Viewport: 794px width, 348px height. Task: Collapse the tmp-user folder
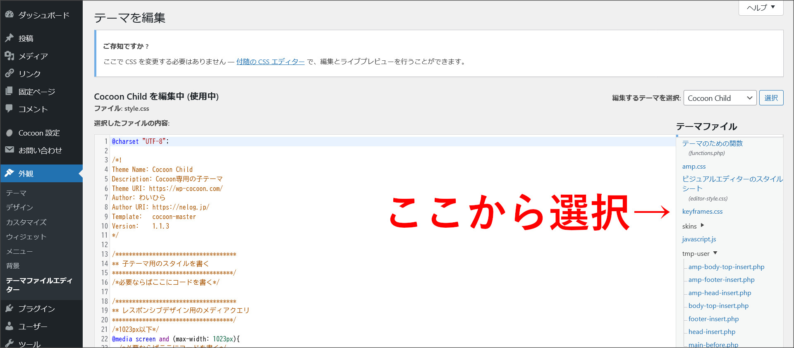[700, 253]
